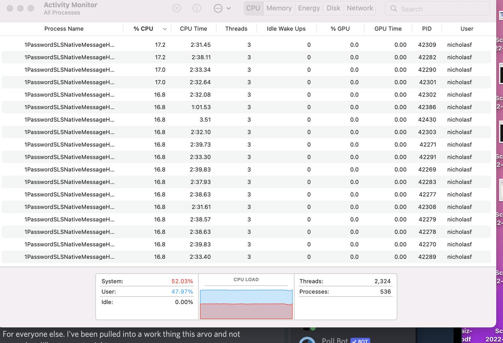Click CPU Time value 2:37.93
The height and width of the screenshot is (343, 503).
(201, 182)
